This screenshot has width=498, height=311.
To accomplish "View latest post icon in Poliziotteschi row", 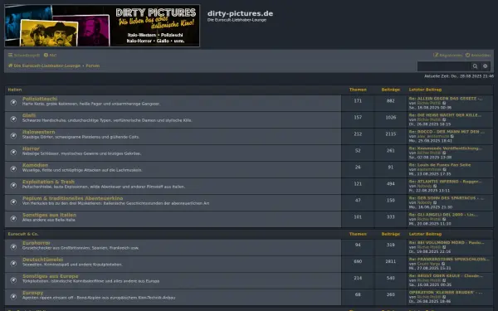I will (x=444, y=103).
